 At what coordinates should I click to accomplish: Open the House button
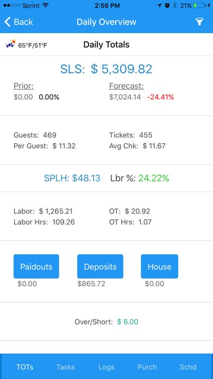[x=159, y=266]
